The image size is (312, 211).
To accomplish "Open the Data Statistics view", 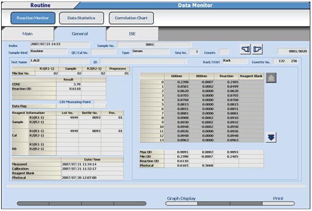I will point(82,18).
